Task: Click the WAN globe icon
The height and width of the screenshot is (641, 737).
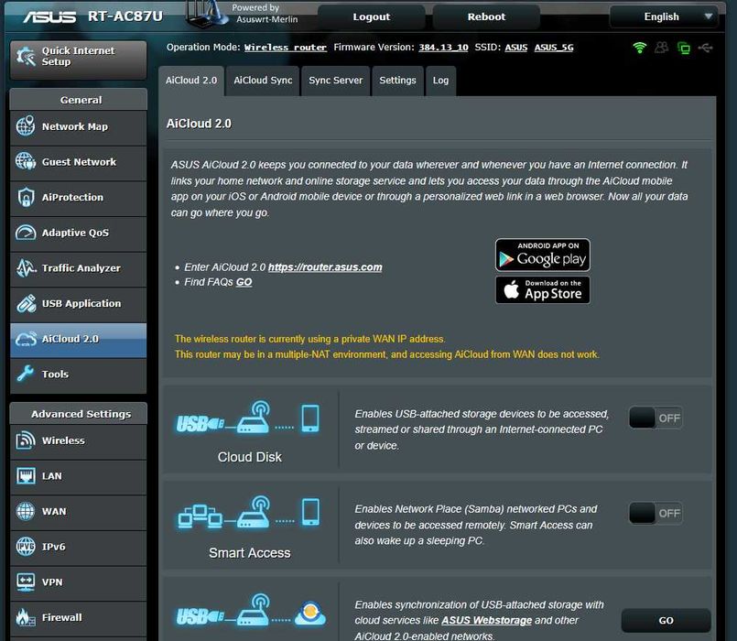Action: (26, 511)
